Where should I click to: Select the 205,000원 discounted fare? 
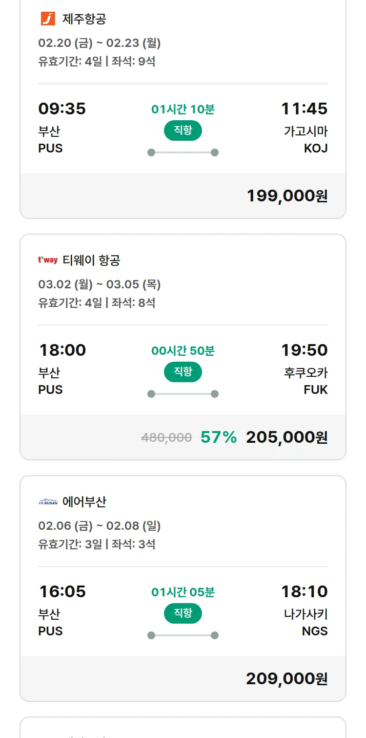click(286, 437)
